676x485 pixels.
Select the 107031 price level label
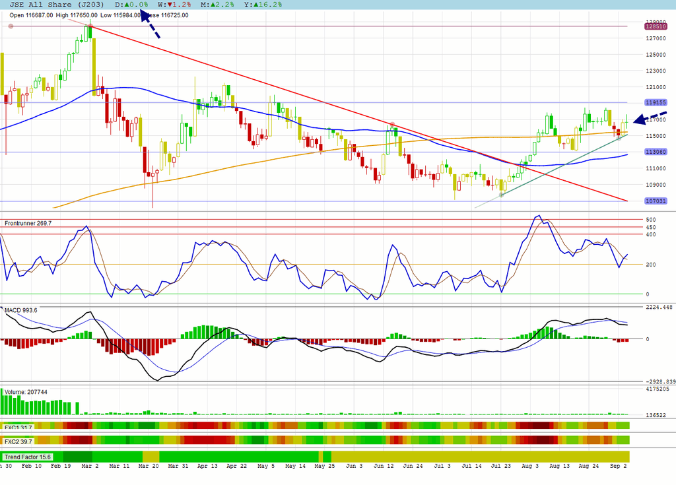[656, 201]
